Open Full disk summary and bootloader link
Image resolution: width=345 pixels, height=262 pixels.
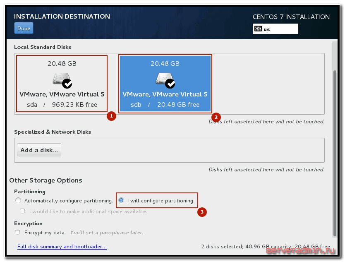62,247
